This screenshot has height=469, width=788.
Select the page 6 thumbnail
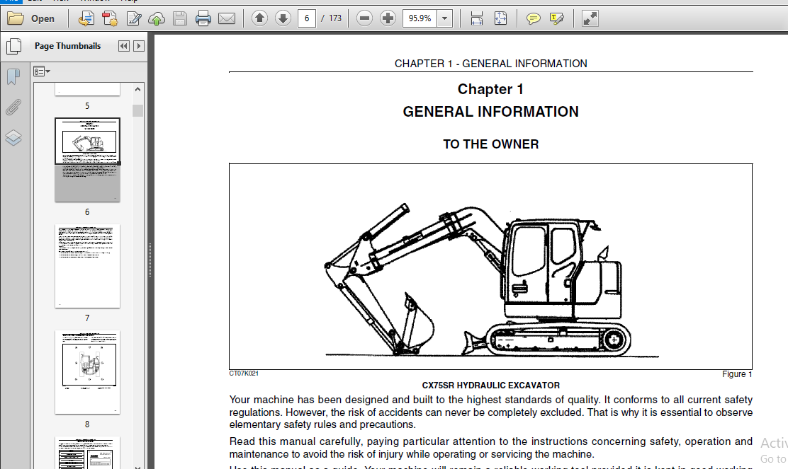87,160
